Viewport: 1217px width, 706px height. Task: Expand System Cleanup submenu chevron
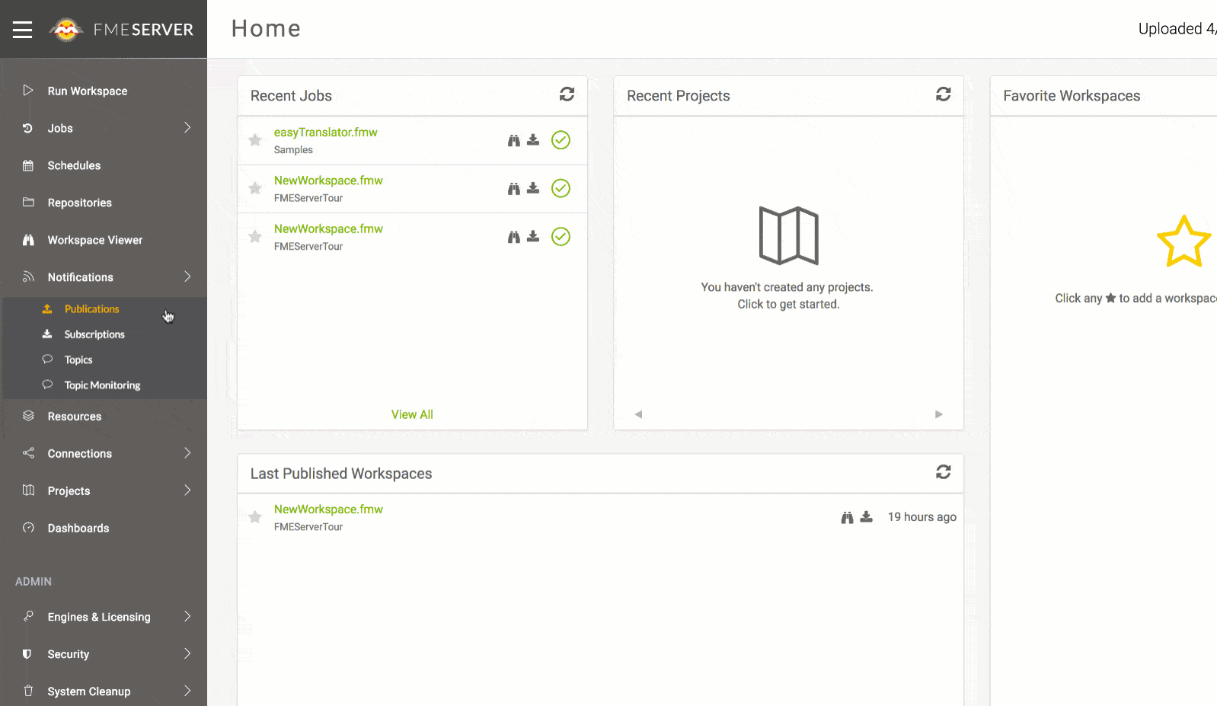[187, 691]
